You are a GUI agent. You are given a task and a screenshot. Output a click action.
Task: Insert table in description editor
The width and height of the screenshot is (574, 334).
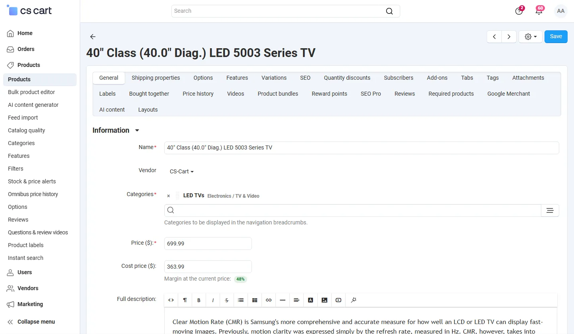[x=255, y=300]
